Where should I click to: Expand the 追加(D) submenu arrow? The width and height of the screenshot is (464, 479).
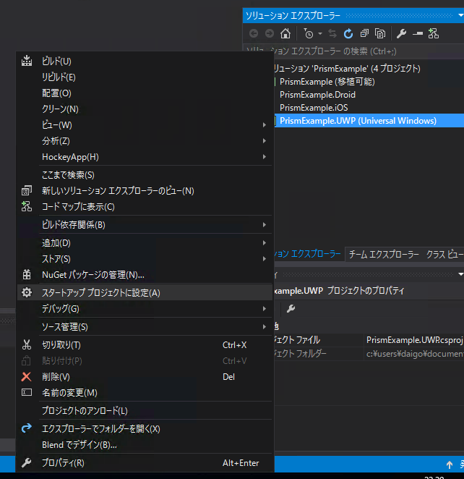[x=265, y=242]
